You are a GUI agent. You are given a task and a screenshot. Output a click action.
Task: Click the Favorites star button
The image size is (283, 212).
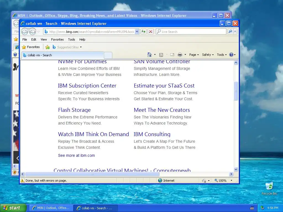[x=31, y=47]
